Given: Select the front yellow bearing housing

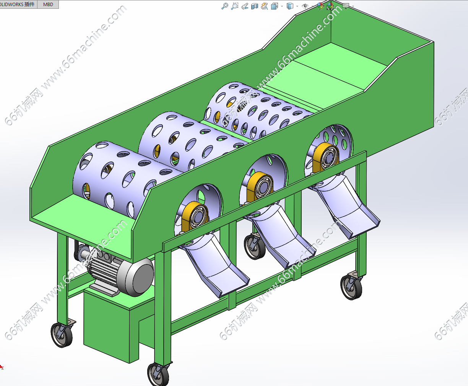Looking at the screenshot, I should click(x=195, y=217).
